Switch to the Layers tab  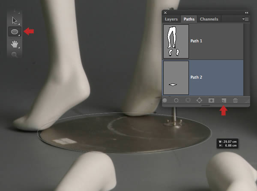click(171, 19)
